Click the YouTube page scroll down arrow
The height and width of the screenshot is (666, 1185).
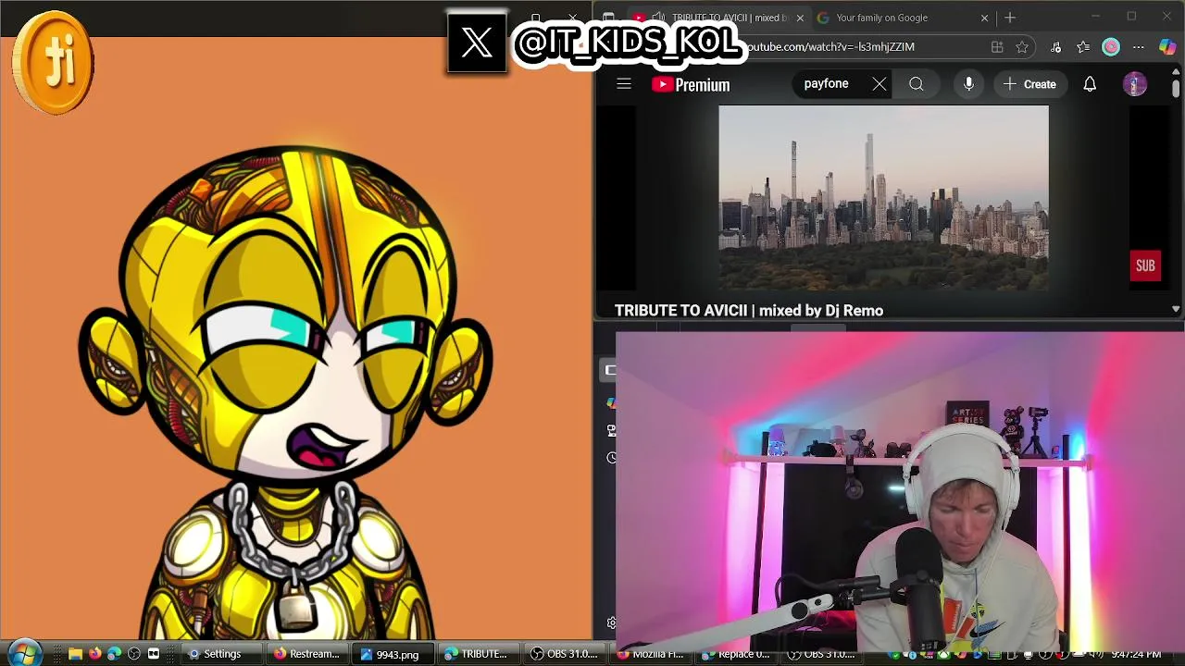click(1176, 310)
